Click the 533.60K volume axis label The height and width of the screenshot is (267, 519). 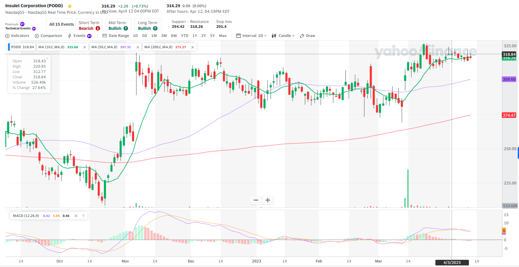510,206
